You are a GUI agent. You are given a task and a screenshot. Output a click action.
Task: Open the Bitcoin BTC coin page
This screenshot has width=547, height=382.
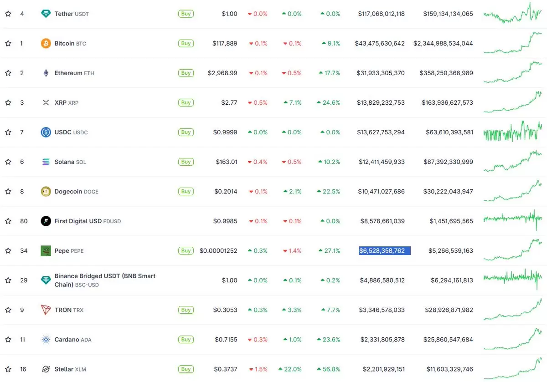[x=70, y=43]
